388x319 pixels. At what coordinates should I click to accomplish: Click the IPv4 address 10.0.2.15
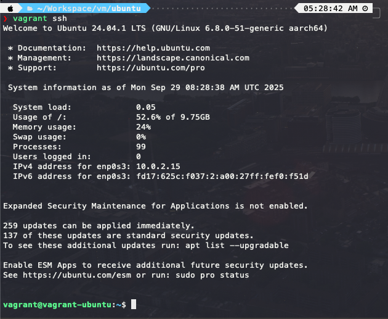coord(158,167)
